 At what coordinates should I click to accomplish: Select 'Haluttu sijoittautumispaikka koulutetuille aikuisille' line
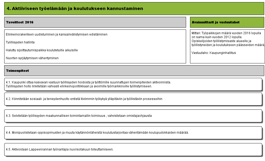[x=42, y=50]
